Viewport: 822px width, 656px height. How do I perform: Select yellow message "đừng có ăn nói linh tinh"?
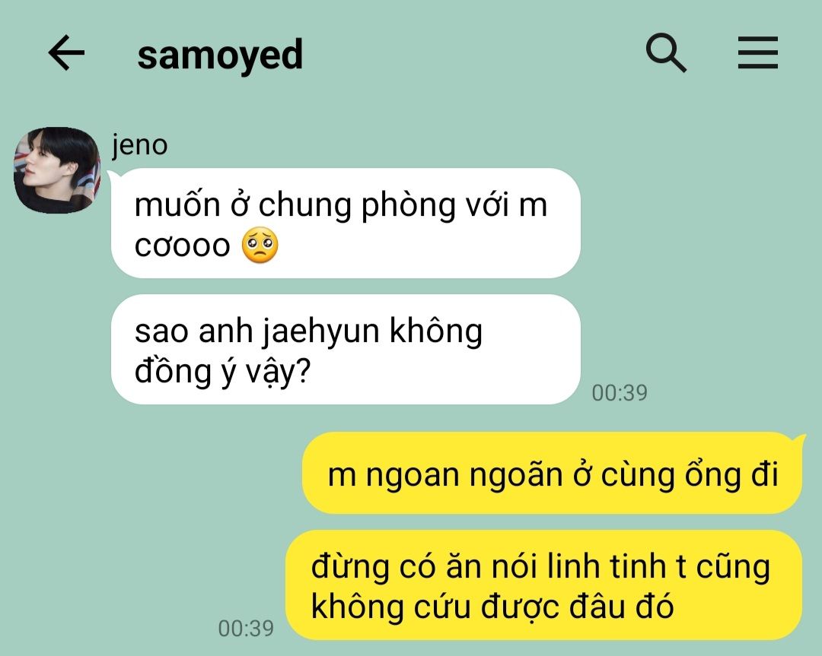tap(544, 585)
